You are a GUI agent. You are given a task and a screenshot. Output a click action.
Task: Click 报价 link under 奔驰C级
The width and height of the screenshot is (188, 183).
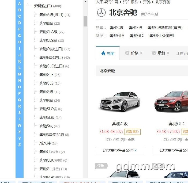coord(109,140)
